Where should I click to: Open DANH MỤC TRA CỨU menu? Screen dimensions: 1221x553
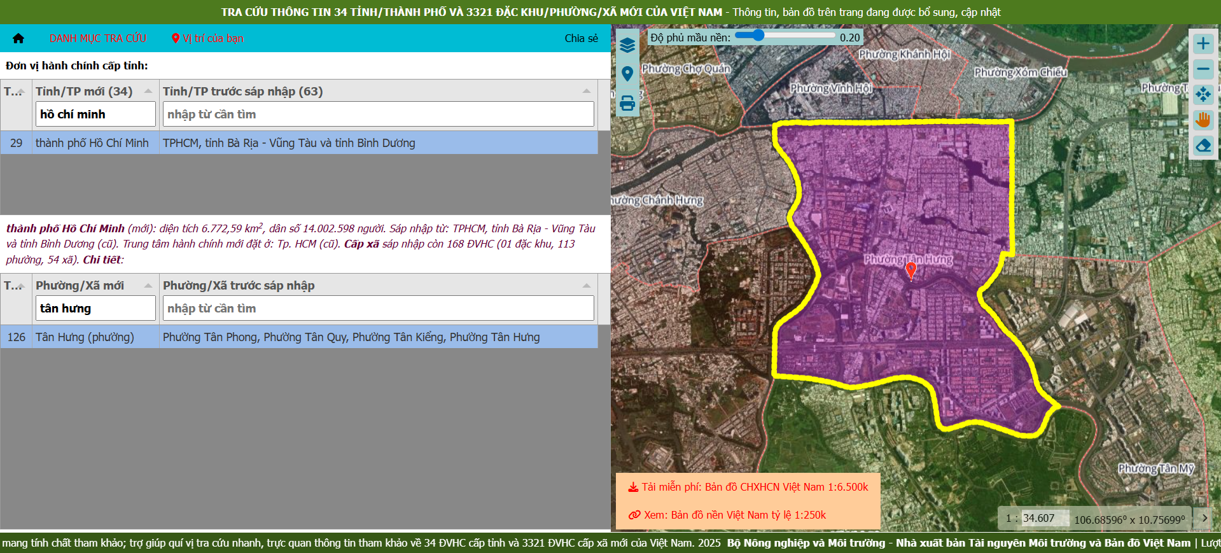tap(98, 38)
